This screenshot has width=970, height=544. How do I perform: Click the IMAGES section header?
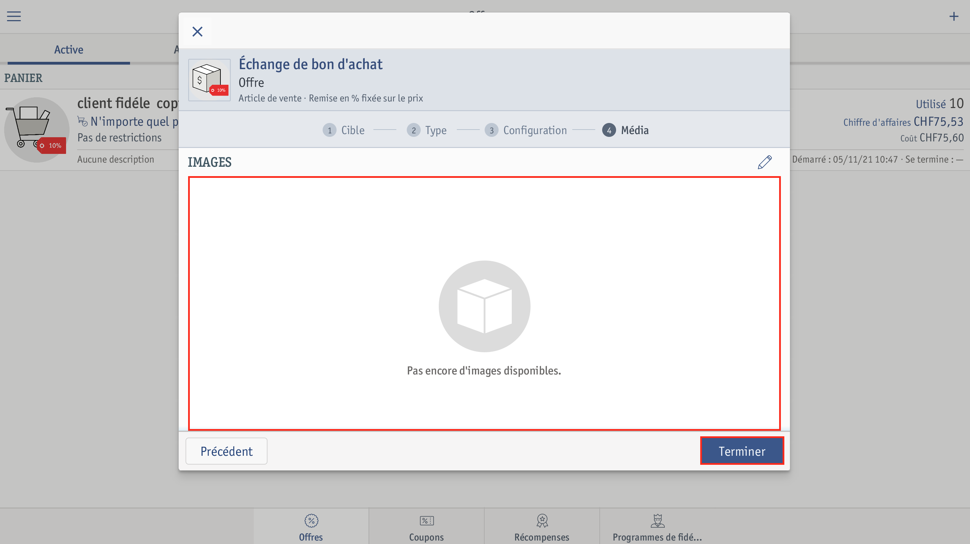pos(209,162)
